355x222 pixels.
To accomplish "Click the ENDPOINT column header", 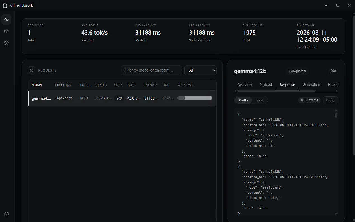I will [x=63, y=85].
